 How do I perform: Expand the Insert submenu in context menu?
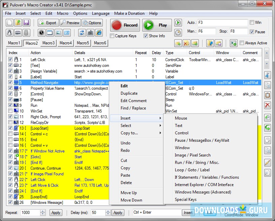point(136,118)
